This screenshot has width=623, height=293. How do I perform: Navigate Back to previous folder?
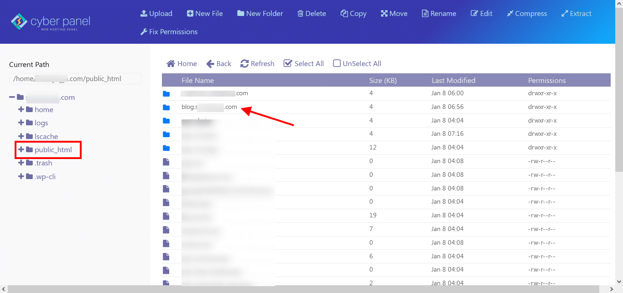(x=218, y=63)
